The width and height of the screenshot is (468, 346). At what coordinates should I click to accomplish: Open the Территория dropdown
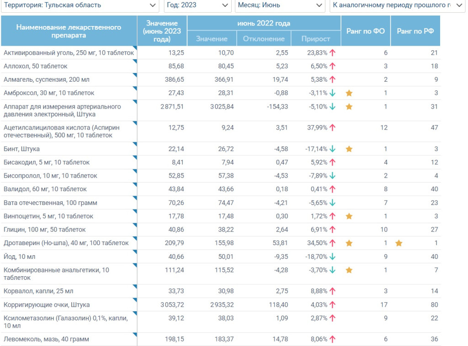80,5
